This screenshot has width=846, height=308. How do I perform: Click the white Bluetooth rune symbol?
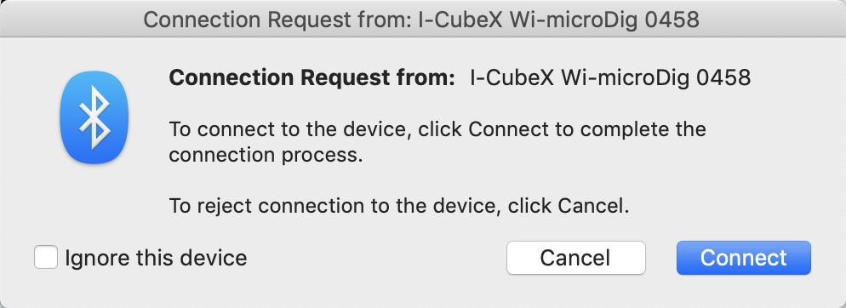click(x=94, y=117)
